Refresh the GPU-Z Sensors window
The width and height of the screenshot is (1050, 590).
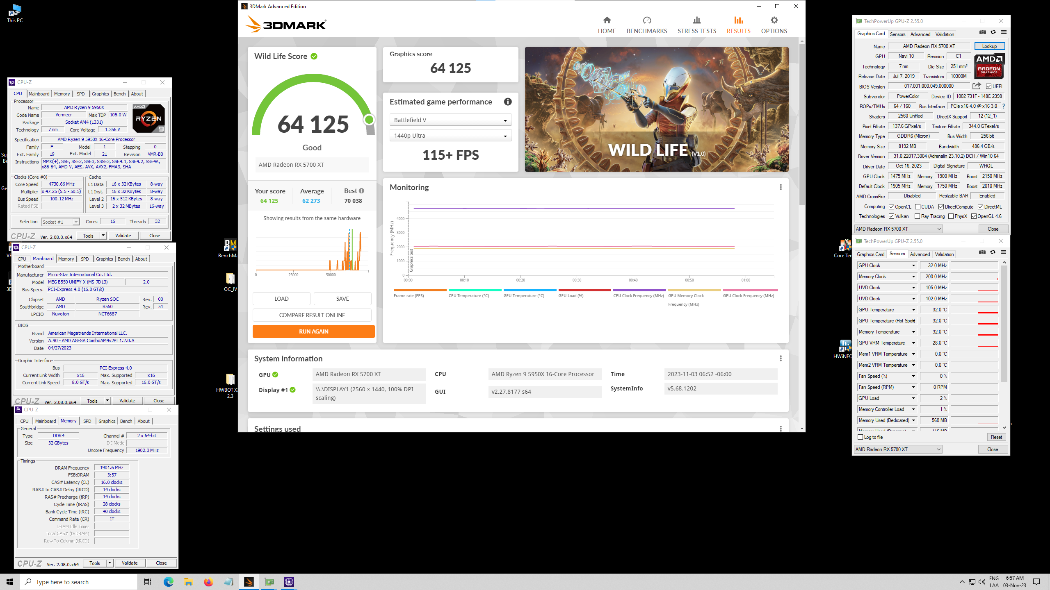pyautogui.click(x=993, y=252)
